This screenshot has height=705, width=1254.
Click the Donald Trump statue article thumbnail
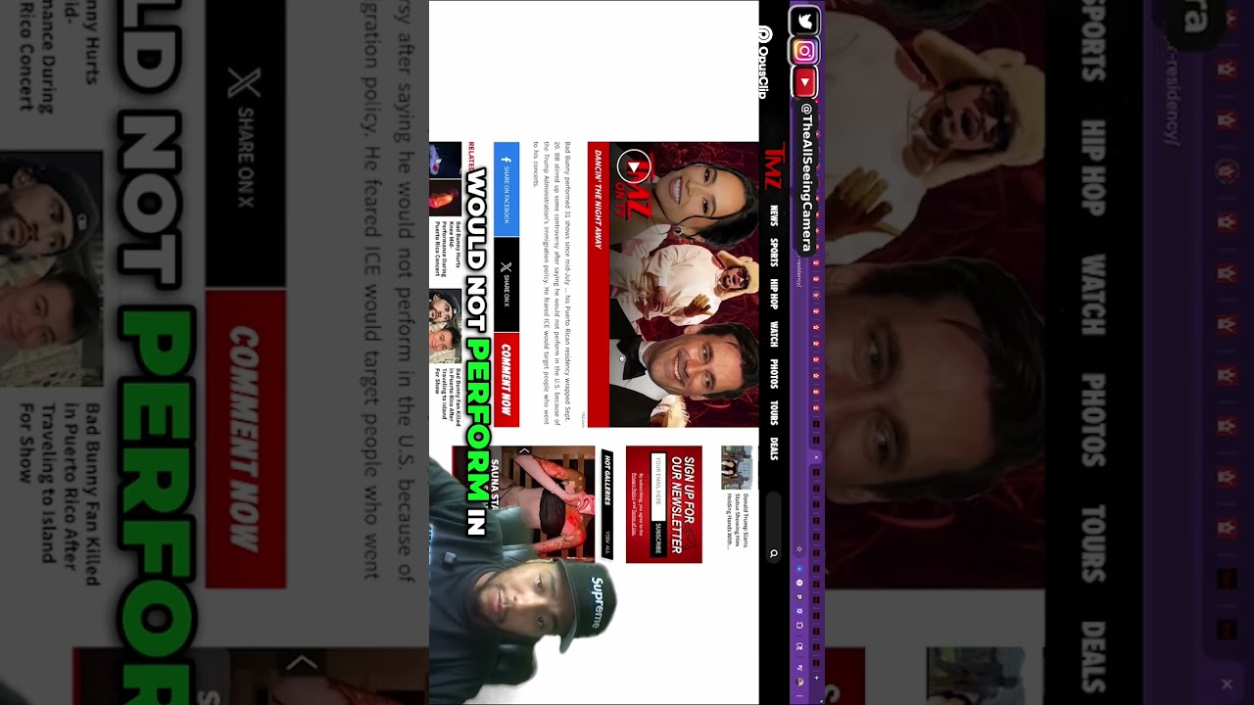737,467
